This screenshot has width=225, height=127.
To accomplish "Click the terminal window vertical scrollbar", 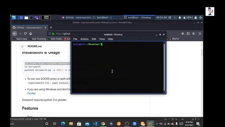I will coord(164,67).
